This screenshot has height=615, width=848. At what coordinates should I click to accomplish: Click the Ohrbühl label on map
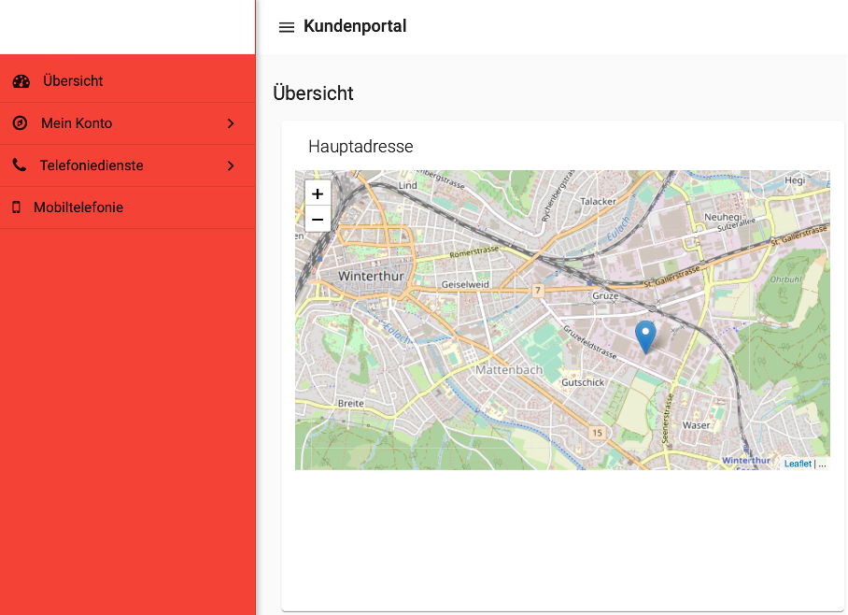[785, 279]
